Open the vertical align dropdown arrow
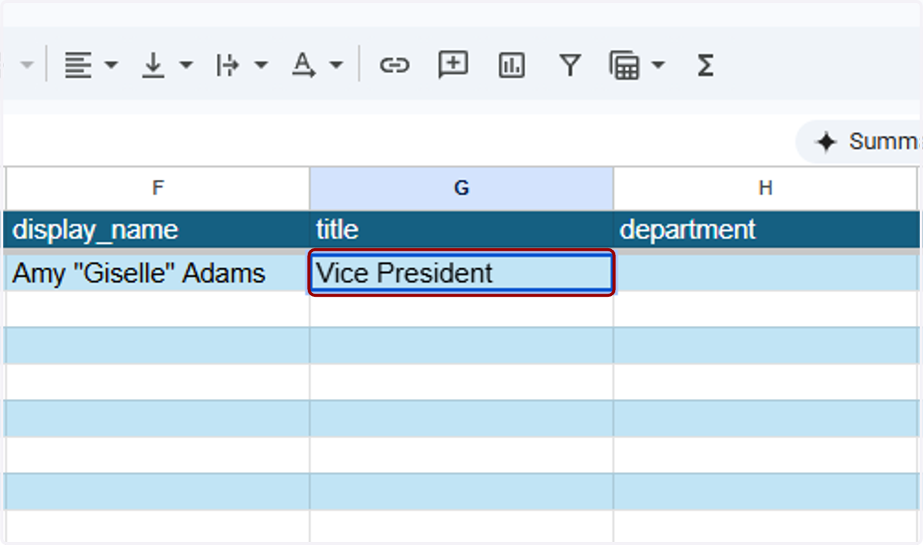Screen dimensions: 923x545 click(x=186, y=65)
